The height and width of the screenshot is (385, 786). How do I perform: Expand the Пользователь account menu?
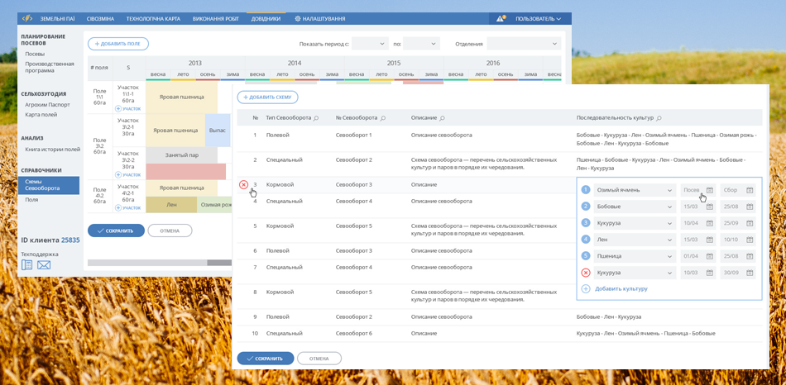click(538, 19)
